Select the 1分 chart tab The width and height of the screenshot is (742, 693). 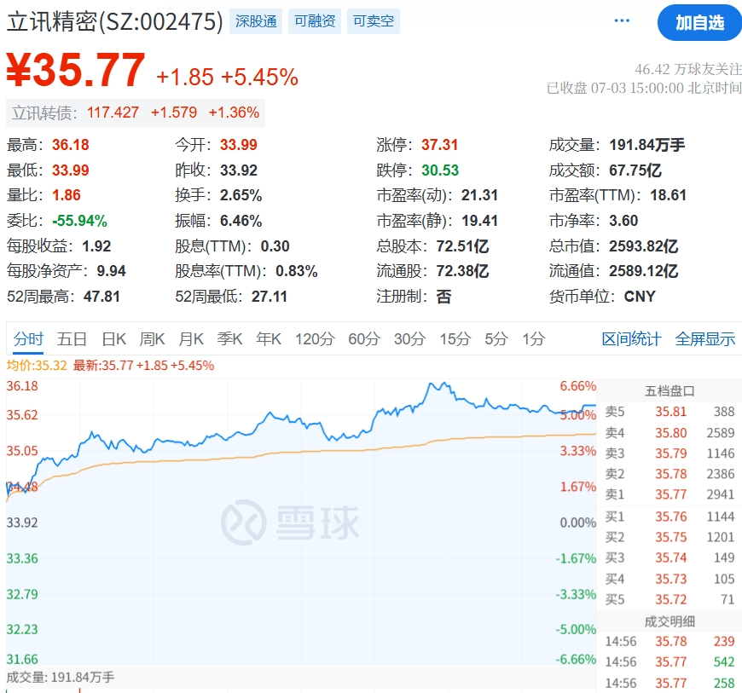[x=534, y=339]
